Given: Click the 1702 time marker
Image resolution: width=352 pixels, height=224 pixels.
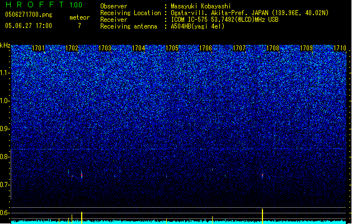Looking at the screenshot, I should point(72,48).
